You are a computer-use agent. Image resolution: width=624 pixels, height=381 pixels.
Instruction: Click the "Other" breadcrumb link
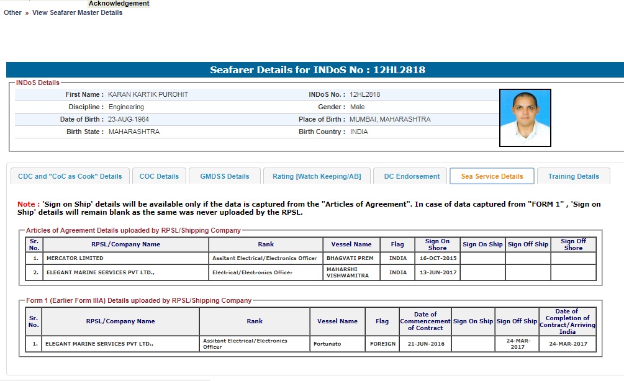point(12,12)
